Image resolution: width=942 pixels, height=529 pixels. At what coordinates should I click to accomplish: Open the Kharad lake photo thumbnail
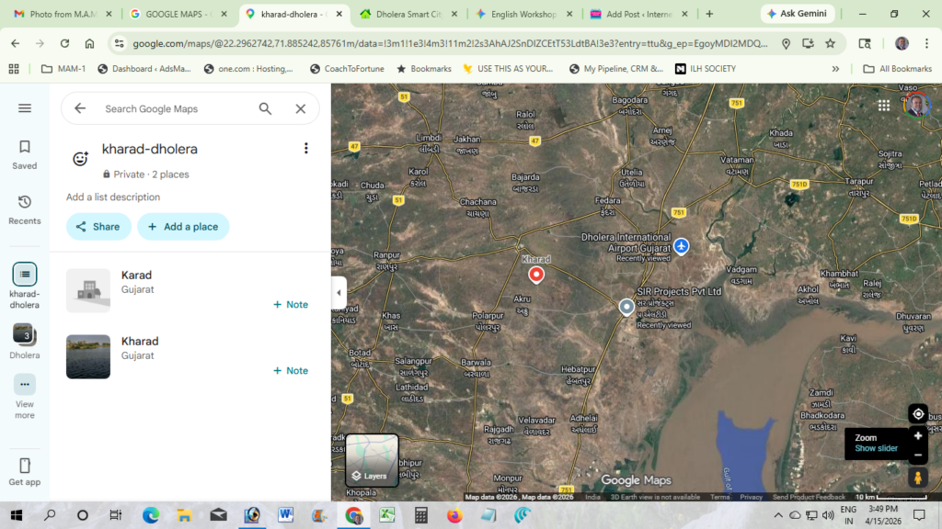pyautogui.click(x=88, y=356)
